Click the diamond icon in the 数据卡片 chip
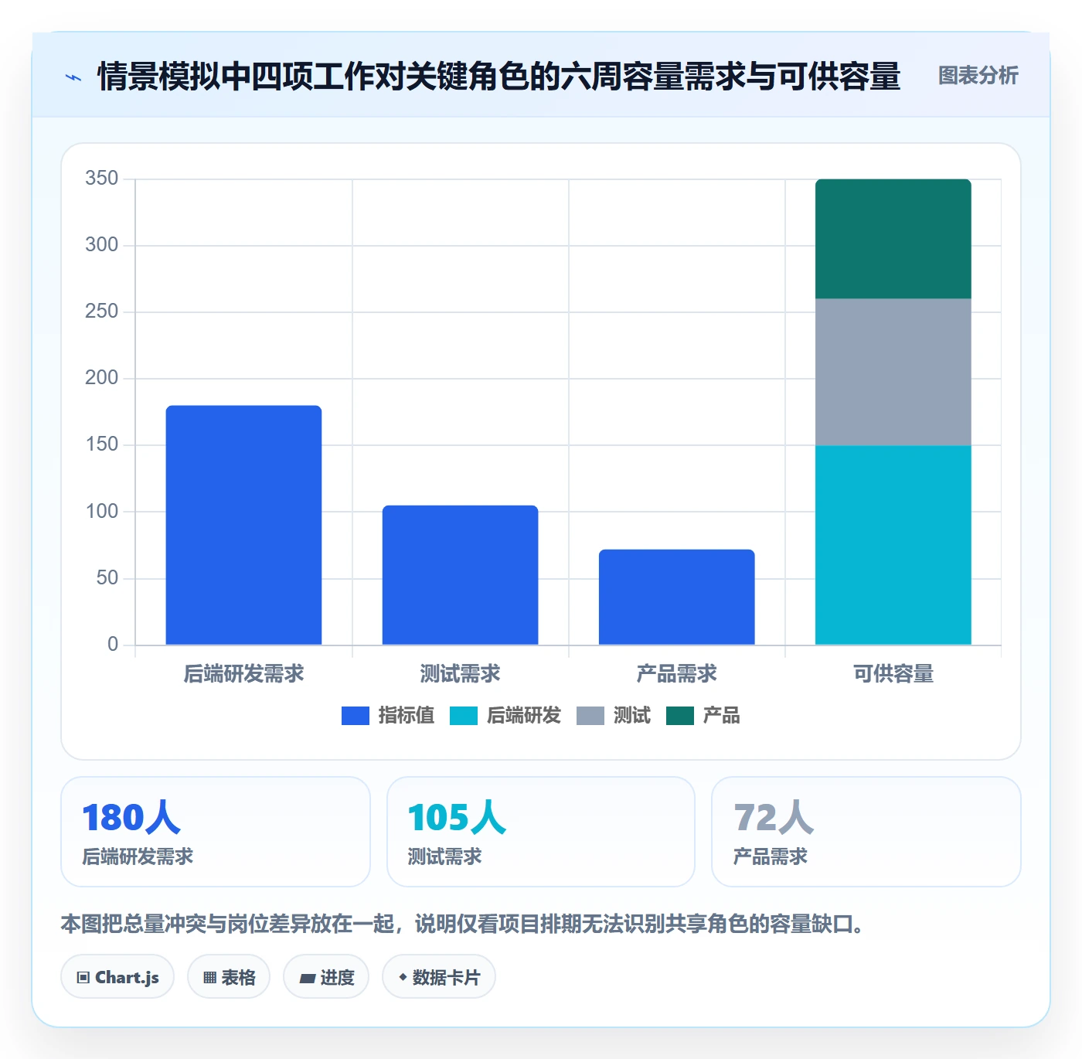This screenshot has height=1059, width=1082. click(403, 977)
